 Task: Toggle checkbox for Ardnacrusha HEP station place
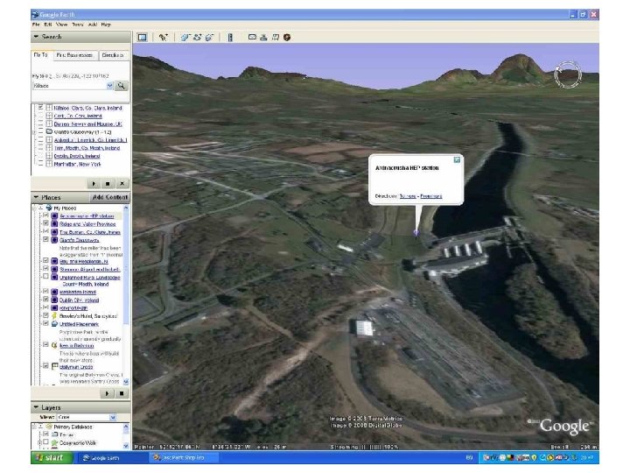pos(45,215)
